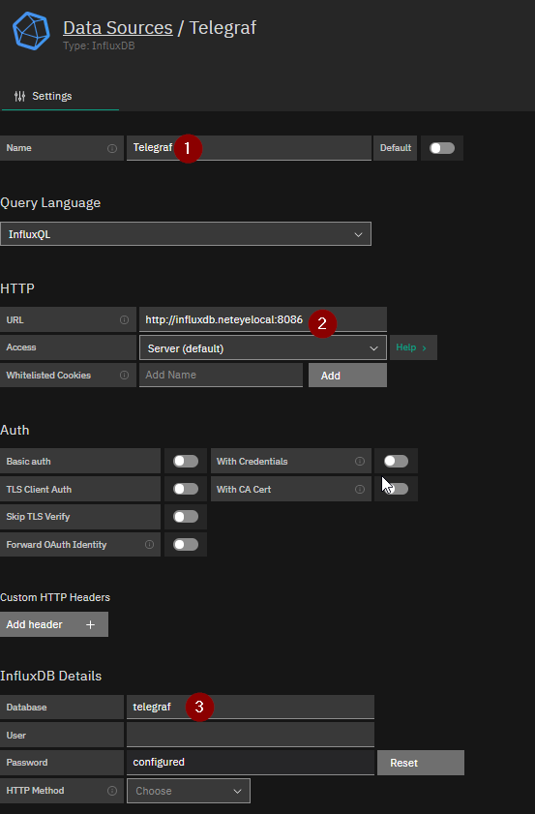
Task: Click the info icon next to URL
Action: coord(124,319)
